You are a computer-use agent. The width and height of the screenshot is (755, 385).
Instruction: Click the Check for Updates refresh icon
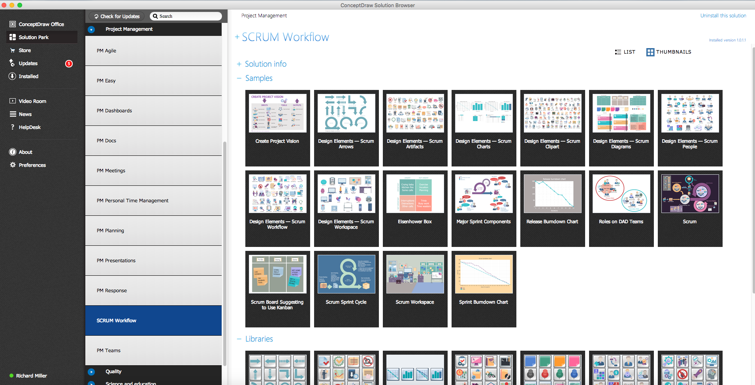point(96,16)
